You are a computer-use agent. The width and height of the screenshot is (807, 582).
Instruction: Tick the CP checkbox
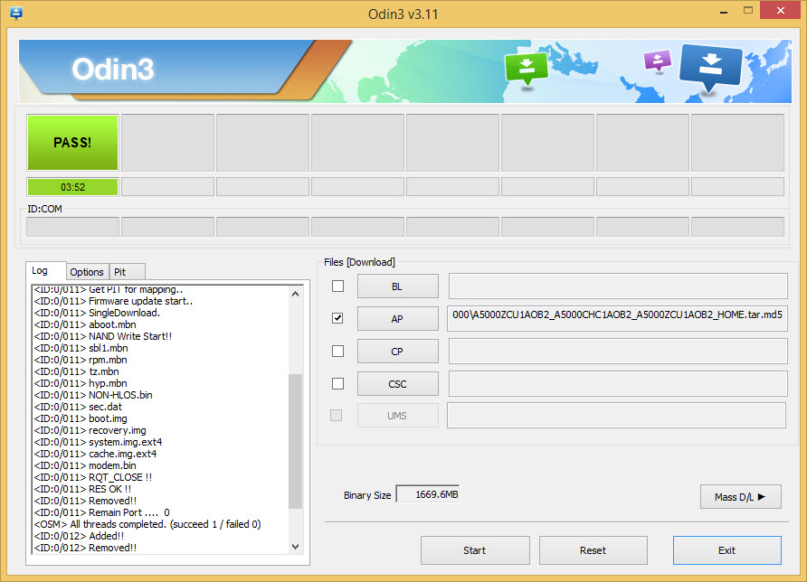point(337,352)
